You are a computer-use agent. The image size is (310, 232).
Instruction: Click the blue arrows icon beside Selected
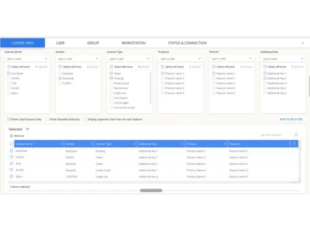click(x=27, y=129)
